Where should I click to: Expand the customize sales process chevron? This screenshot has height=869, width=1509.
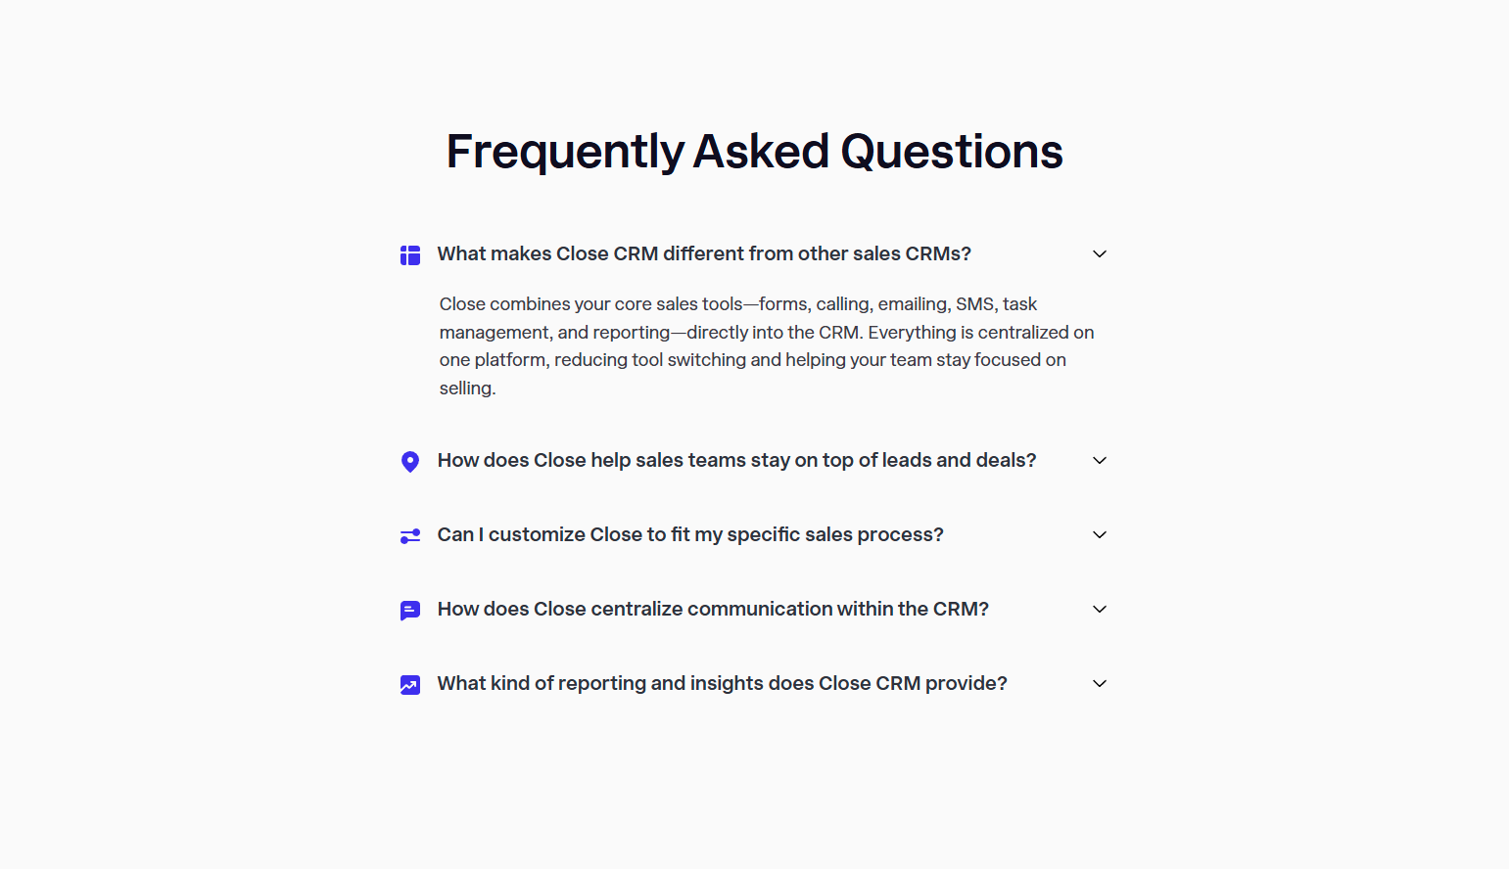pos(1099,535)
